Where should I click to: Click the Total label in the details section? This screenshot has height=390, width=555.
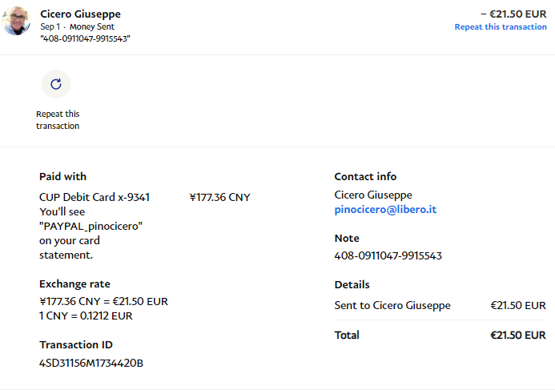[347, 336]
